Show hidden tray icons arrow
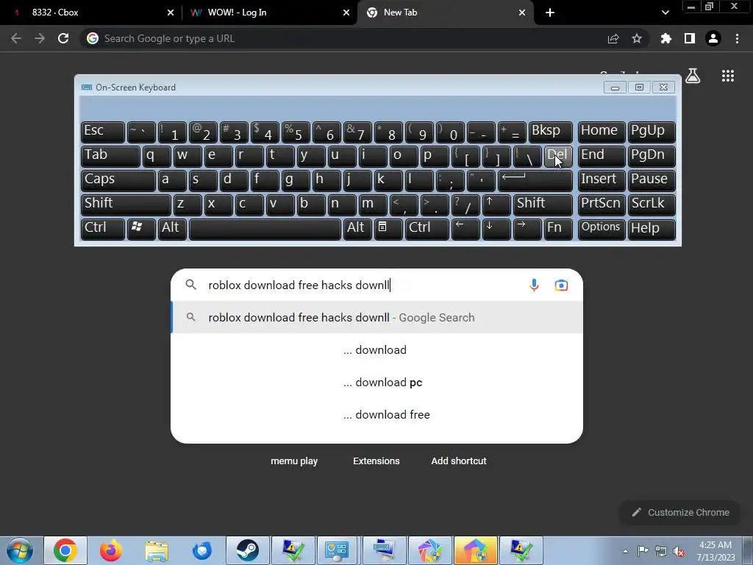 pos(625,551)
